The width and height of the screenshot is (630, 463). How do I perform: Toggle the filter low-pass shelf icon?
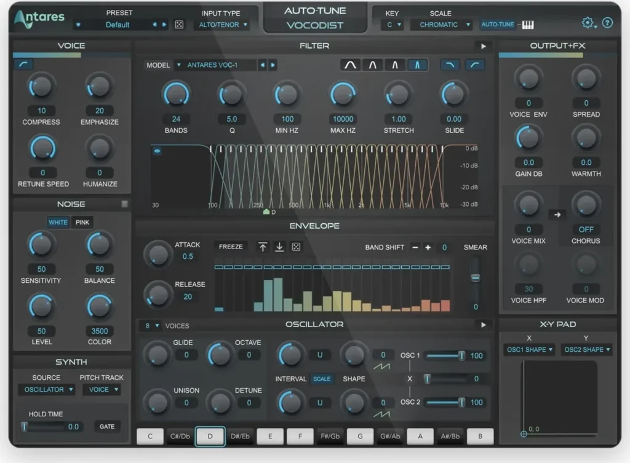tap(450, 65)
